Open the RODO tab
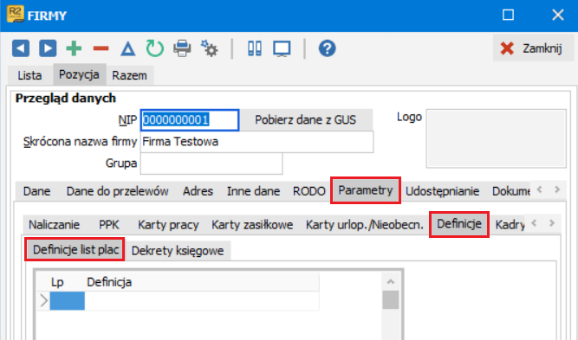 (309, 191)
